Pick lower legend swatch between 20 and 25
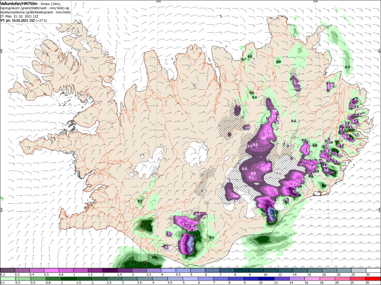Viewport: 381px width, 285px height. (x=342, y=279)
